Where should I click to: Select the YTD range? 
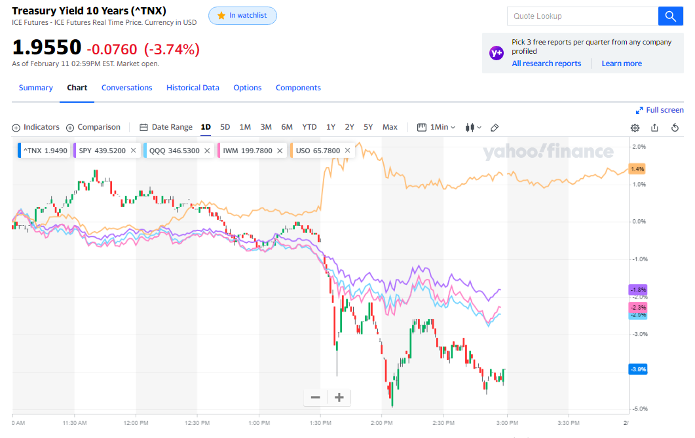click(309, 127)
